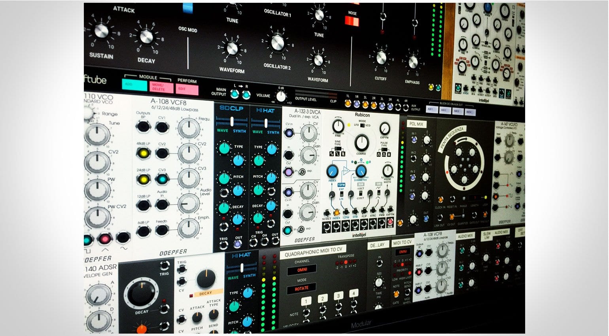Select the sine waveform icon under SINE TYPE on Rubicon
Screen dimensions: 609x336
point(332,153)
